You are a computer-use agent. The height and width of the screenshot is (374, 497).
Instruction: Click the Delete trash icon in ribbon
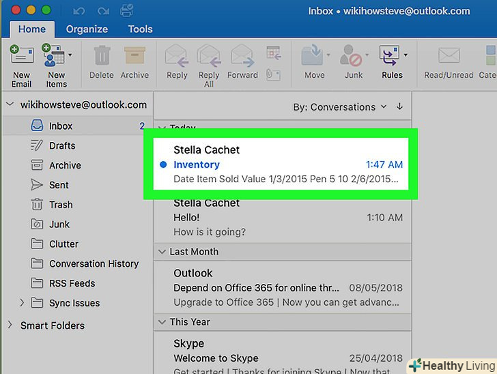[x=102, y=57]
